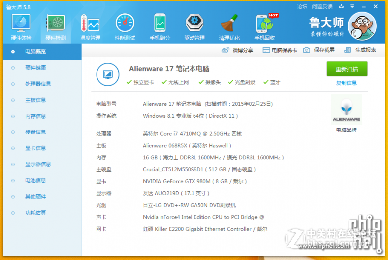The image size is (388, 260).
Task: Click the Alienware 068R5X motherboard text
Action: [187, 146]
